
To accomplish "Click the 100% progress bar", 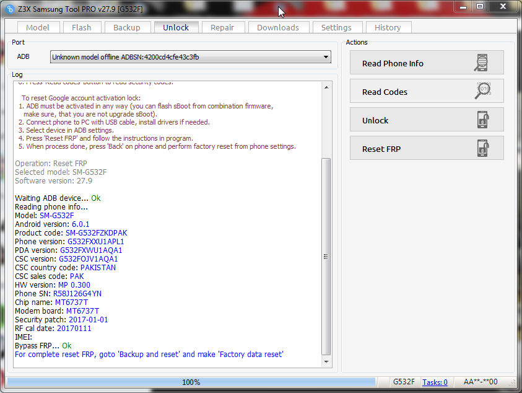I will click(x=191, y=382).
